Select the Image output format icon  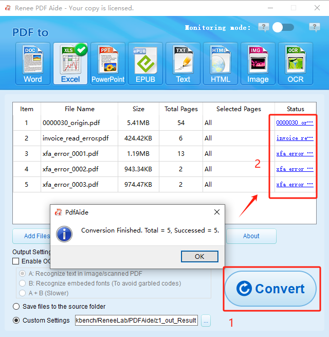tap(258, 63)
